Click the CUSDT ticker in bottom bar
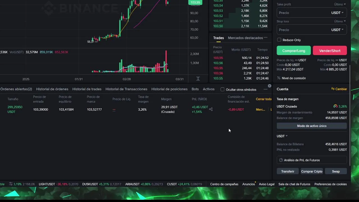 184,184
